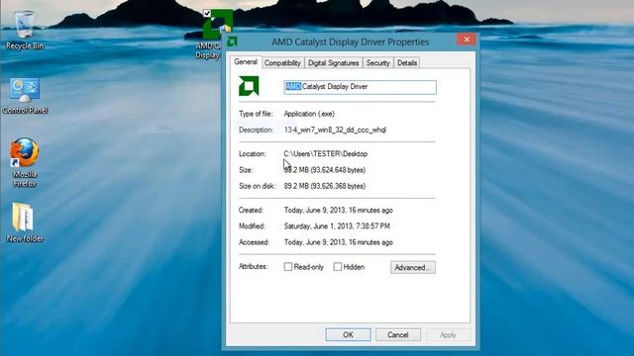The image size is (634, 356).
Task: Click the Created value Today, June 9, 2013
Action: (x=339, y=211)
